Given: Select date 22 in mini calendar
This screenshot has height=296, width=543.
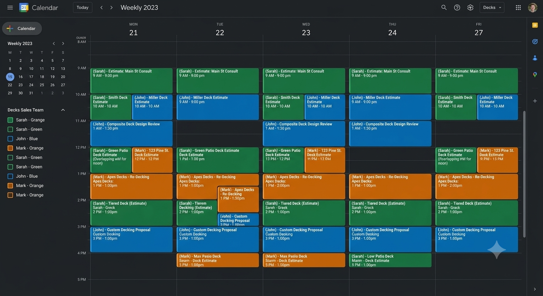Looking at the screenshot, I should (x=10, y=85).
